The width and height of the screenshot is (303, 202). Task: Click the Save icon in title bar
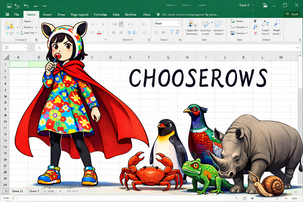9,6
